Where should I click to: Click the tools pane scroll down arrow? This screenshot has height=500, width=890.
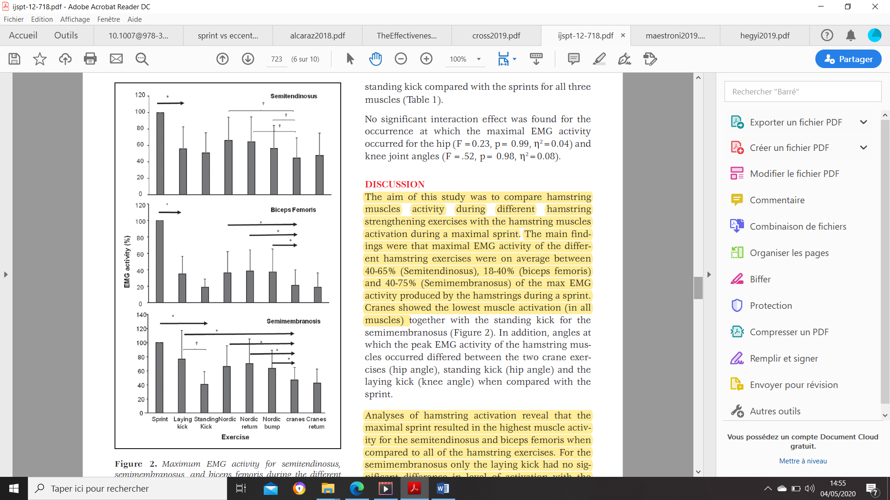[885, 415]
